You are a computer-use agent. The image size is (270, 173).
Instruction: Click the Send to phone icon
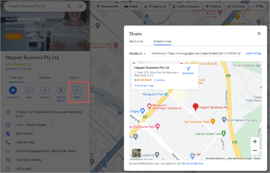(x=61, y=90)
